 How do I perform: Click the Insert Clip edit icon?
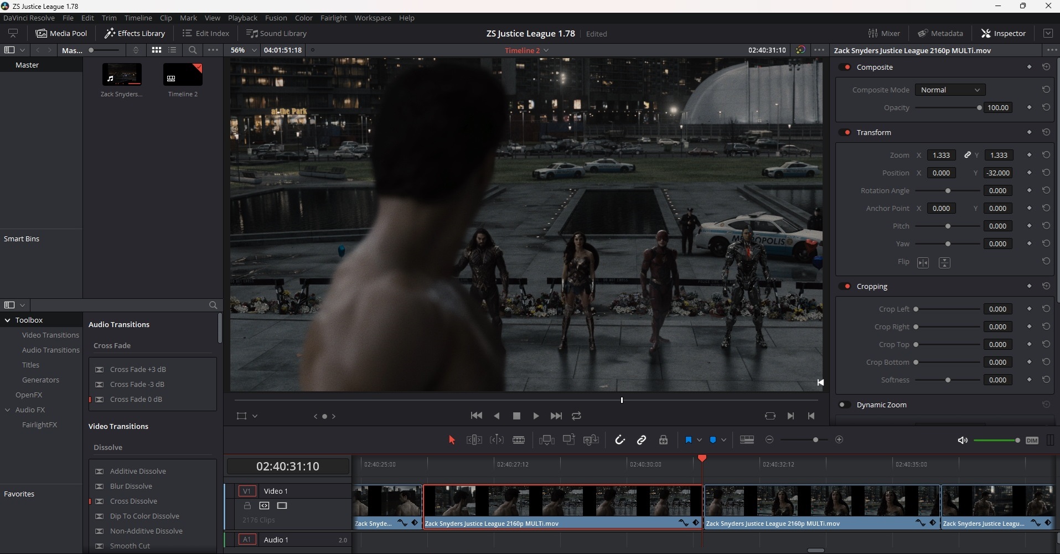pos(547,440)
